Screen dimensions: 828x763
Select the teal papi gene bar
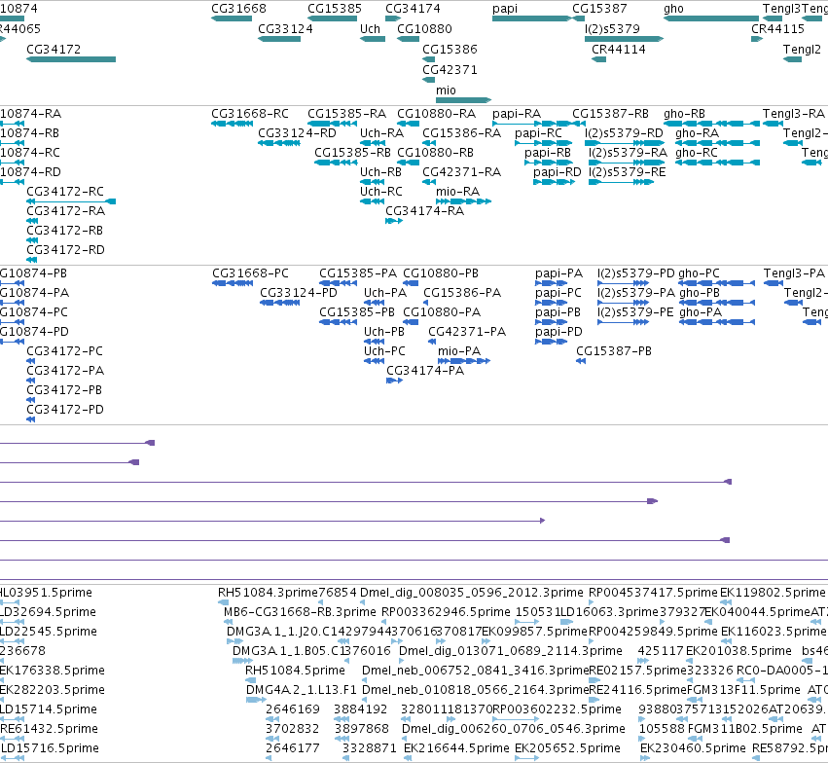point(532,18)
